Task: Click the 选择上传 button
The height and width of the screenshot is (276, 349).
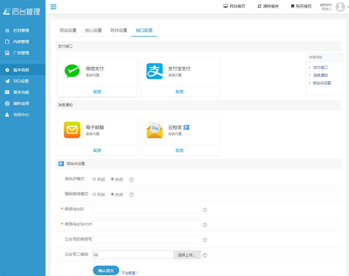Action: pyautogui.click(x=187, y=255)
